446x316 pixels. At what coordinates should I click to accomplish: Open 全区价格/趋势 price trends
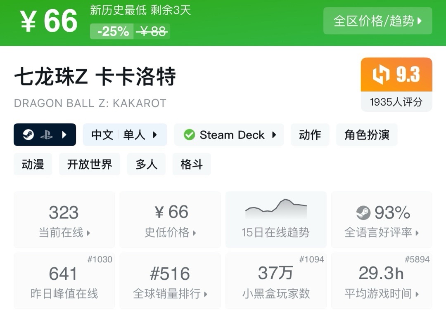pyautogui.click(x=377, y=21)
